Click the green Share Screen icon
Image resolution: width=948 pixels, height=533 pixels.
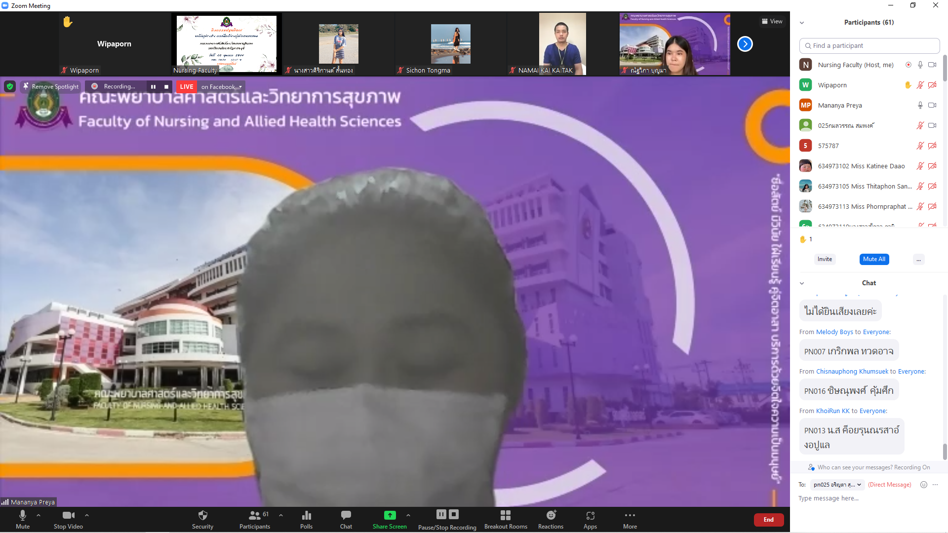pyautogui.click(x=390, y=515)
